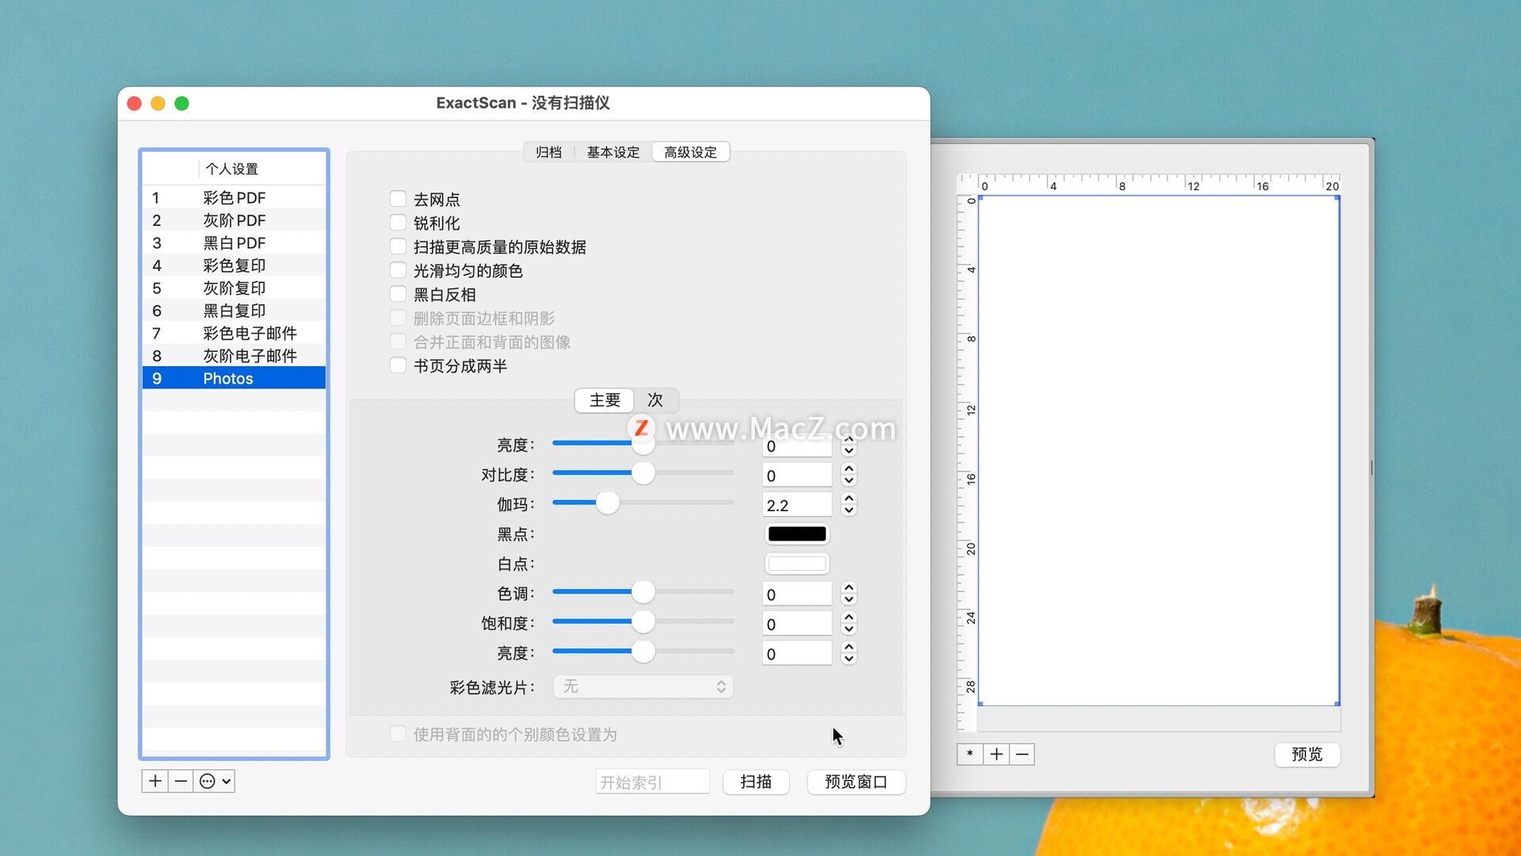The width and height of the screenshot is (1521, 856).
Task: Toggle the 黑白反相 checkbox
Action: click(398, 294)
